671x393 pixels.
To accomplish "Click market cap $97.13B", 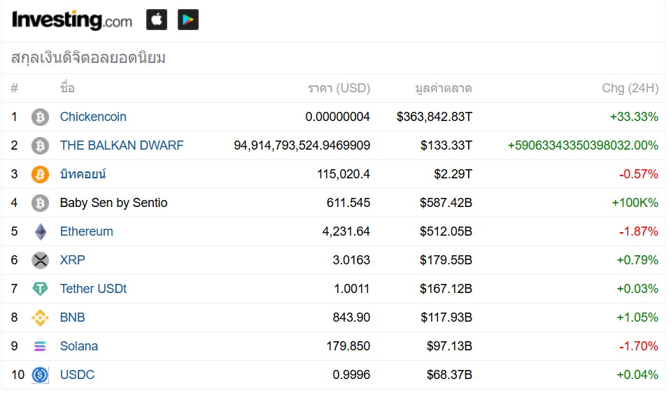I will tap(449, 346).
